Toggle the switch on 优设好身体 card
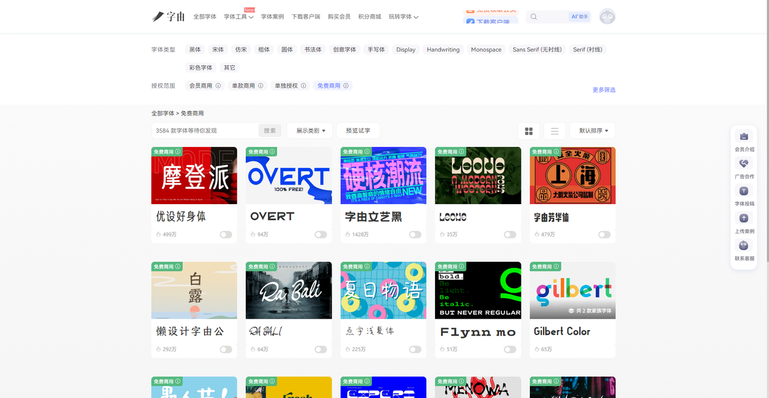 [226, 235]
